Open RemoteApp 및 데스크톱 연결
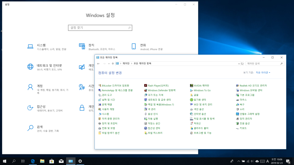 (115, 90)
